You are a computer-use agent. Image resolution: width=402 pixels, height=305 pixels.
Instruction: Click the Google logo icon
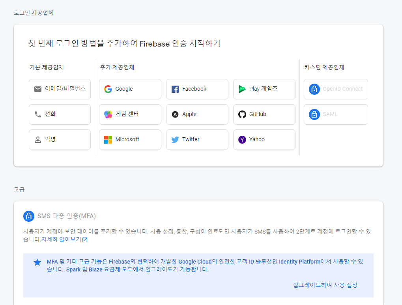pyautogui.click(x=108, y=89)
